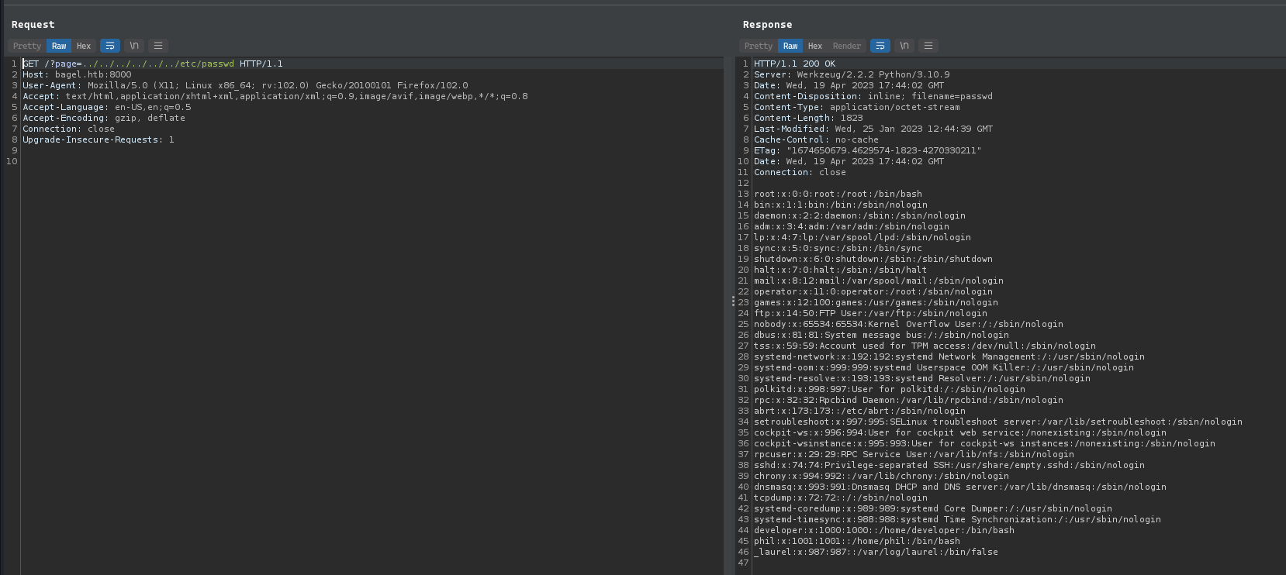The image size is (1286, 575).
Task: Click the sshd:x:74:74 passwd entry
Action: 949,465
